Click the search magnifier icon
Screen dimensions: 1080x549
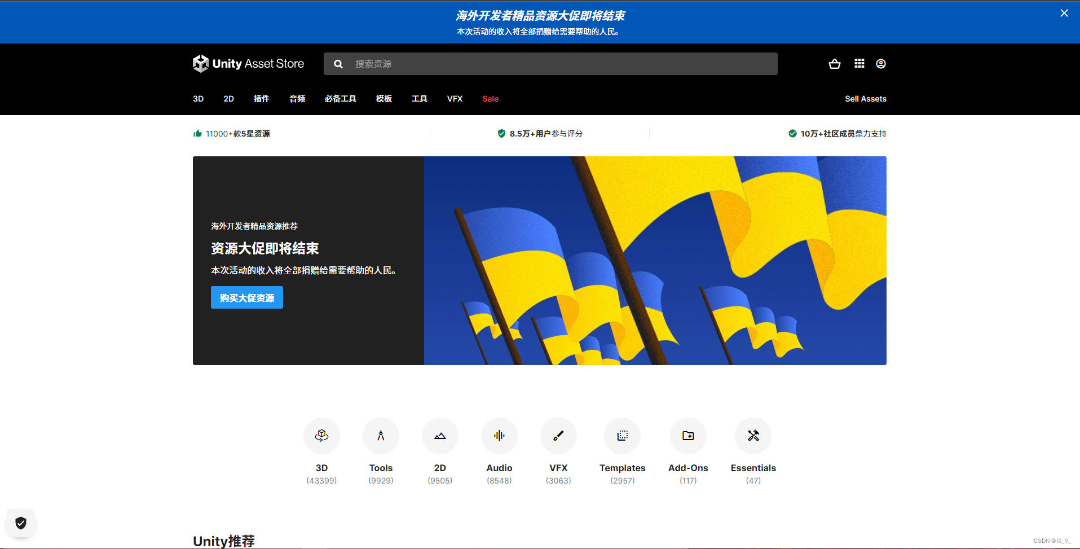pyautogui.click(x=338, y=64)
